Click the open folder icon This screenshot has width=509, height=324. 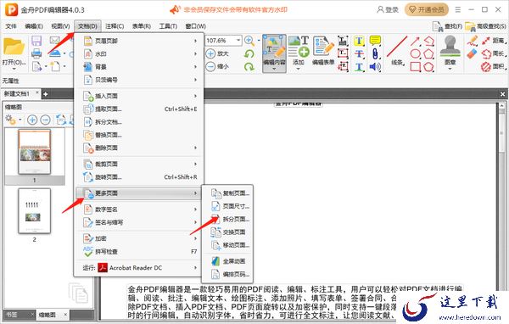coord(14,47)
